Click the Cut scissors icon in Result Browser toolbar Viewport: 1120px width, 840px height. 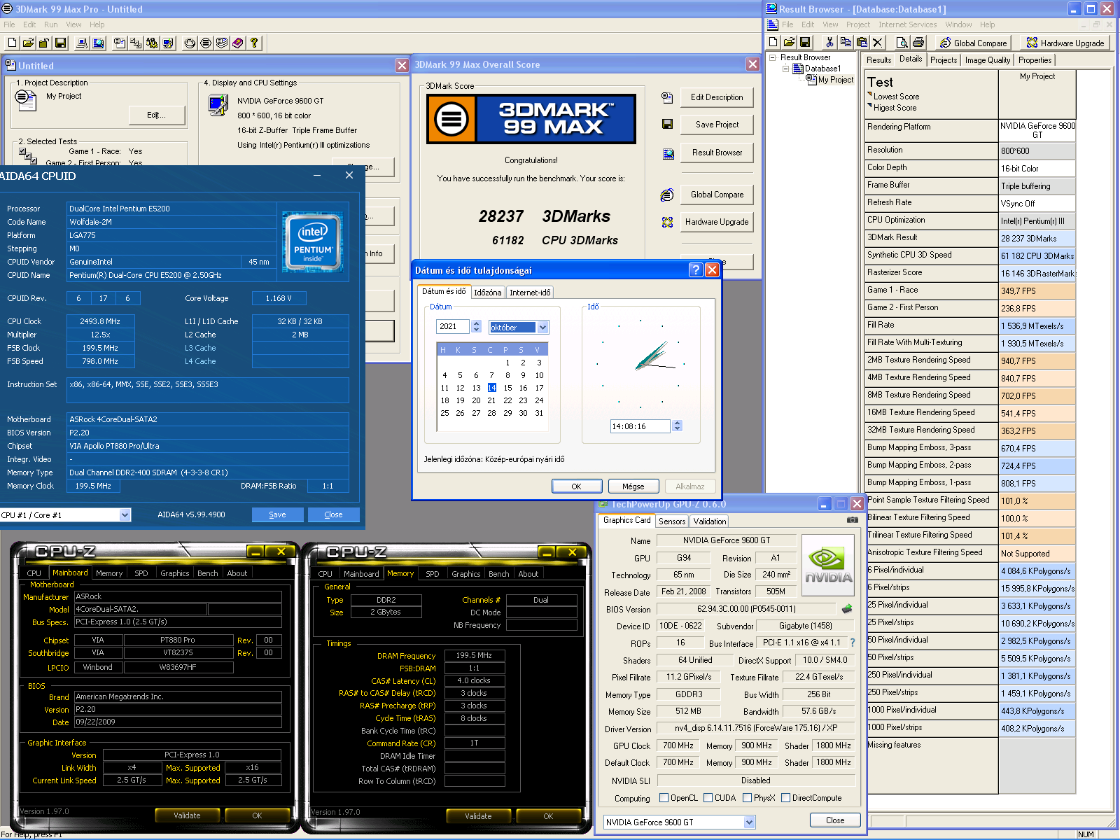(x=829, y=43)
